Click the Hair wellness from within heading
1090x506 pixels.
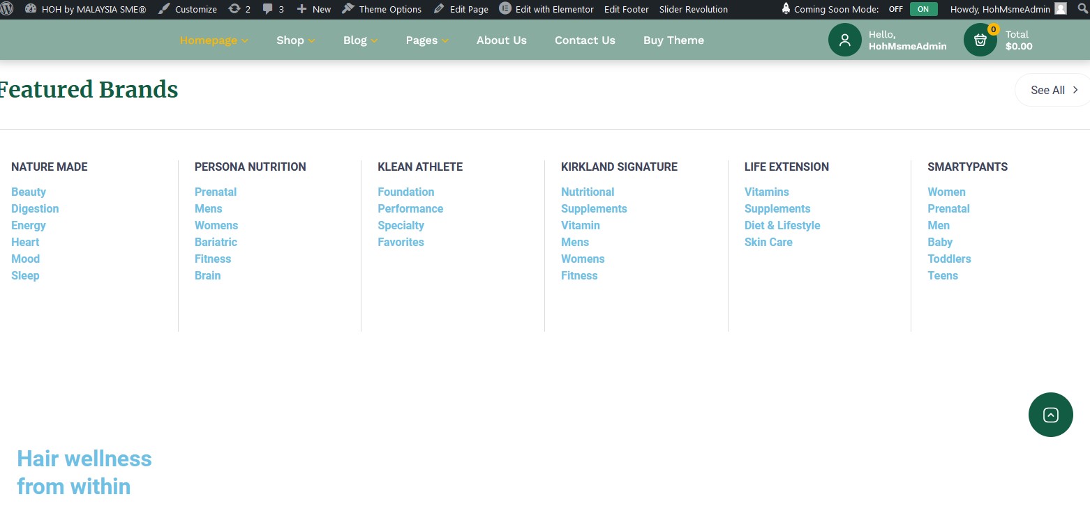point(84,472)
